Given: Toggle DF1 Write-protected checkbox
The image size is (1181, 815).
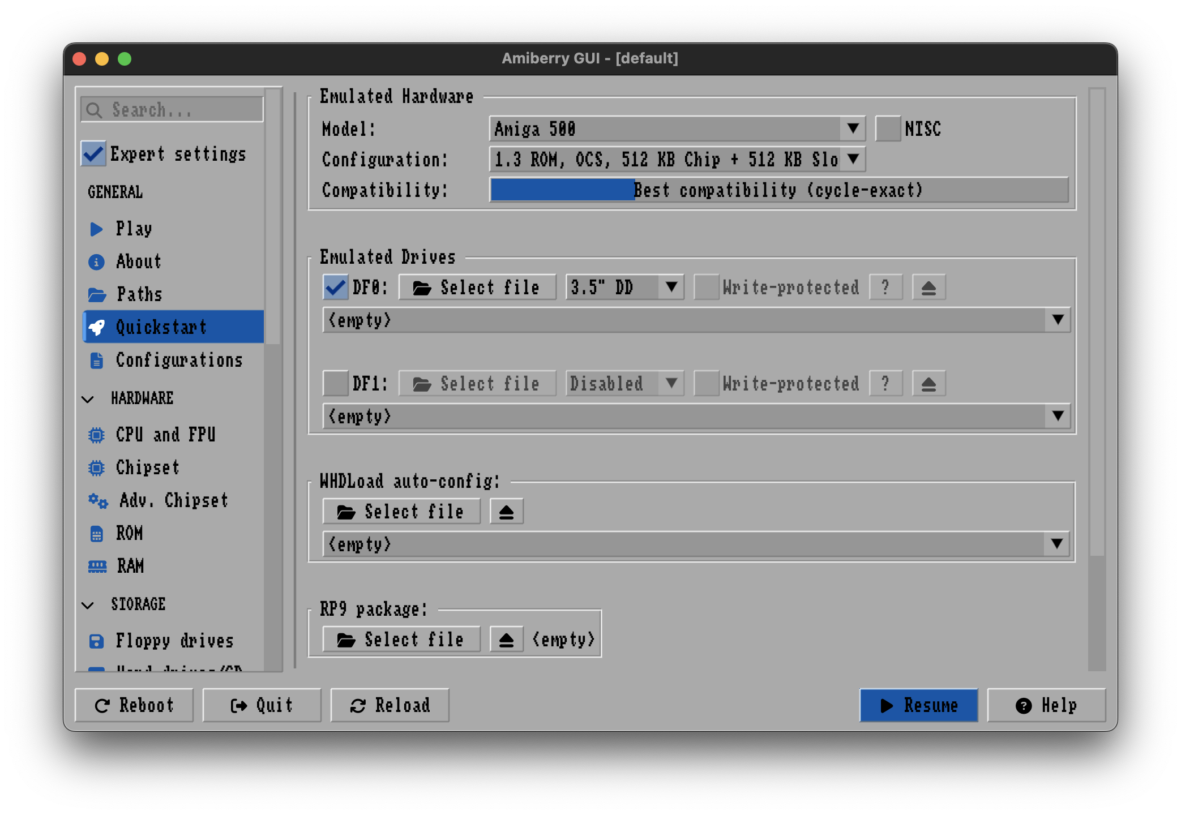Looking at the screenshot, I should coord(707,384).
